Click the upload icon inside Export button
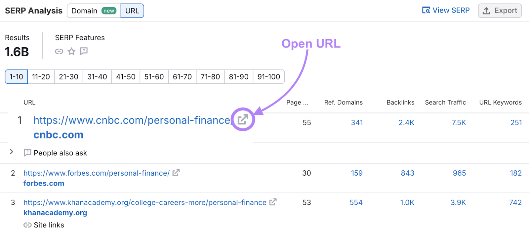 pyautogui.click(x=486, y=11)
